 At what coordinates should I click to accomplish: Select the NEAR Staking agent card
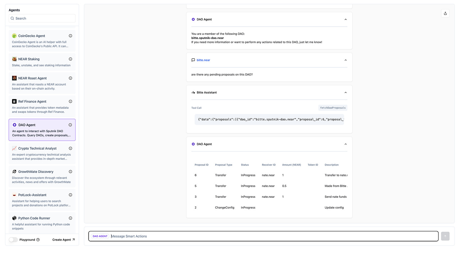[x=42, y=62]
